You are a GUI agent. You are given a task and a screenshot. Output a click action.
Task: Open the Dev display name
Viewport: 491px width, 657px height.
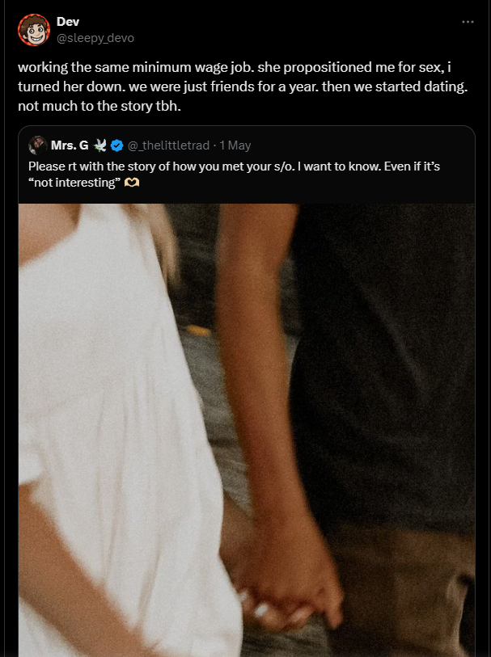pyautogui.click(x=67, y=21)
